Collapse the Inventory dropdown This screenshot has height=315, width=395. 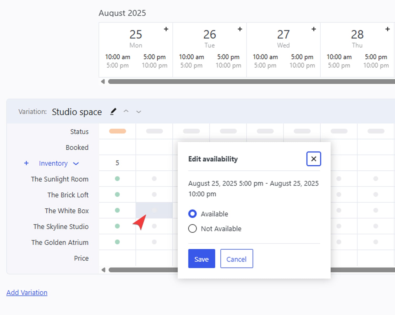point(76,164)
